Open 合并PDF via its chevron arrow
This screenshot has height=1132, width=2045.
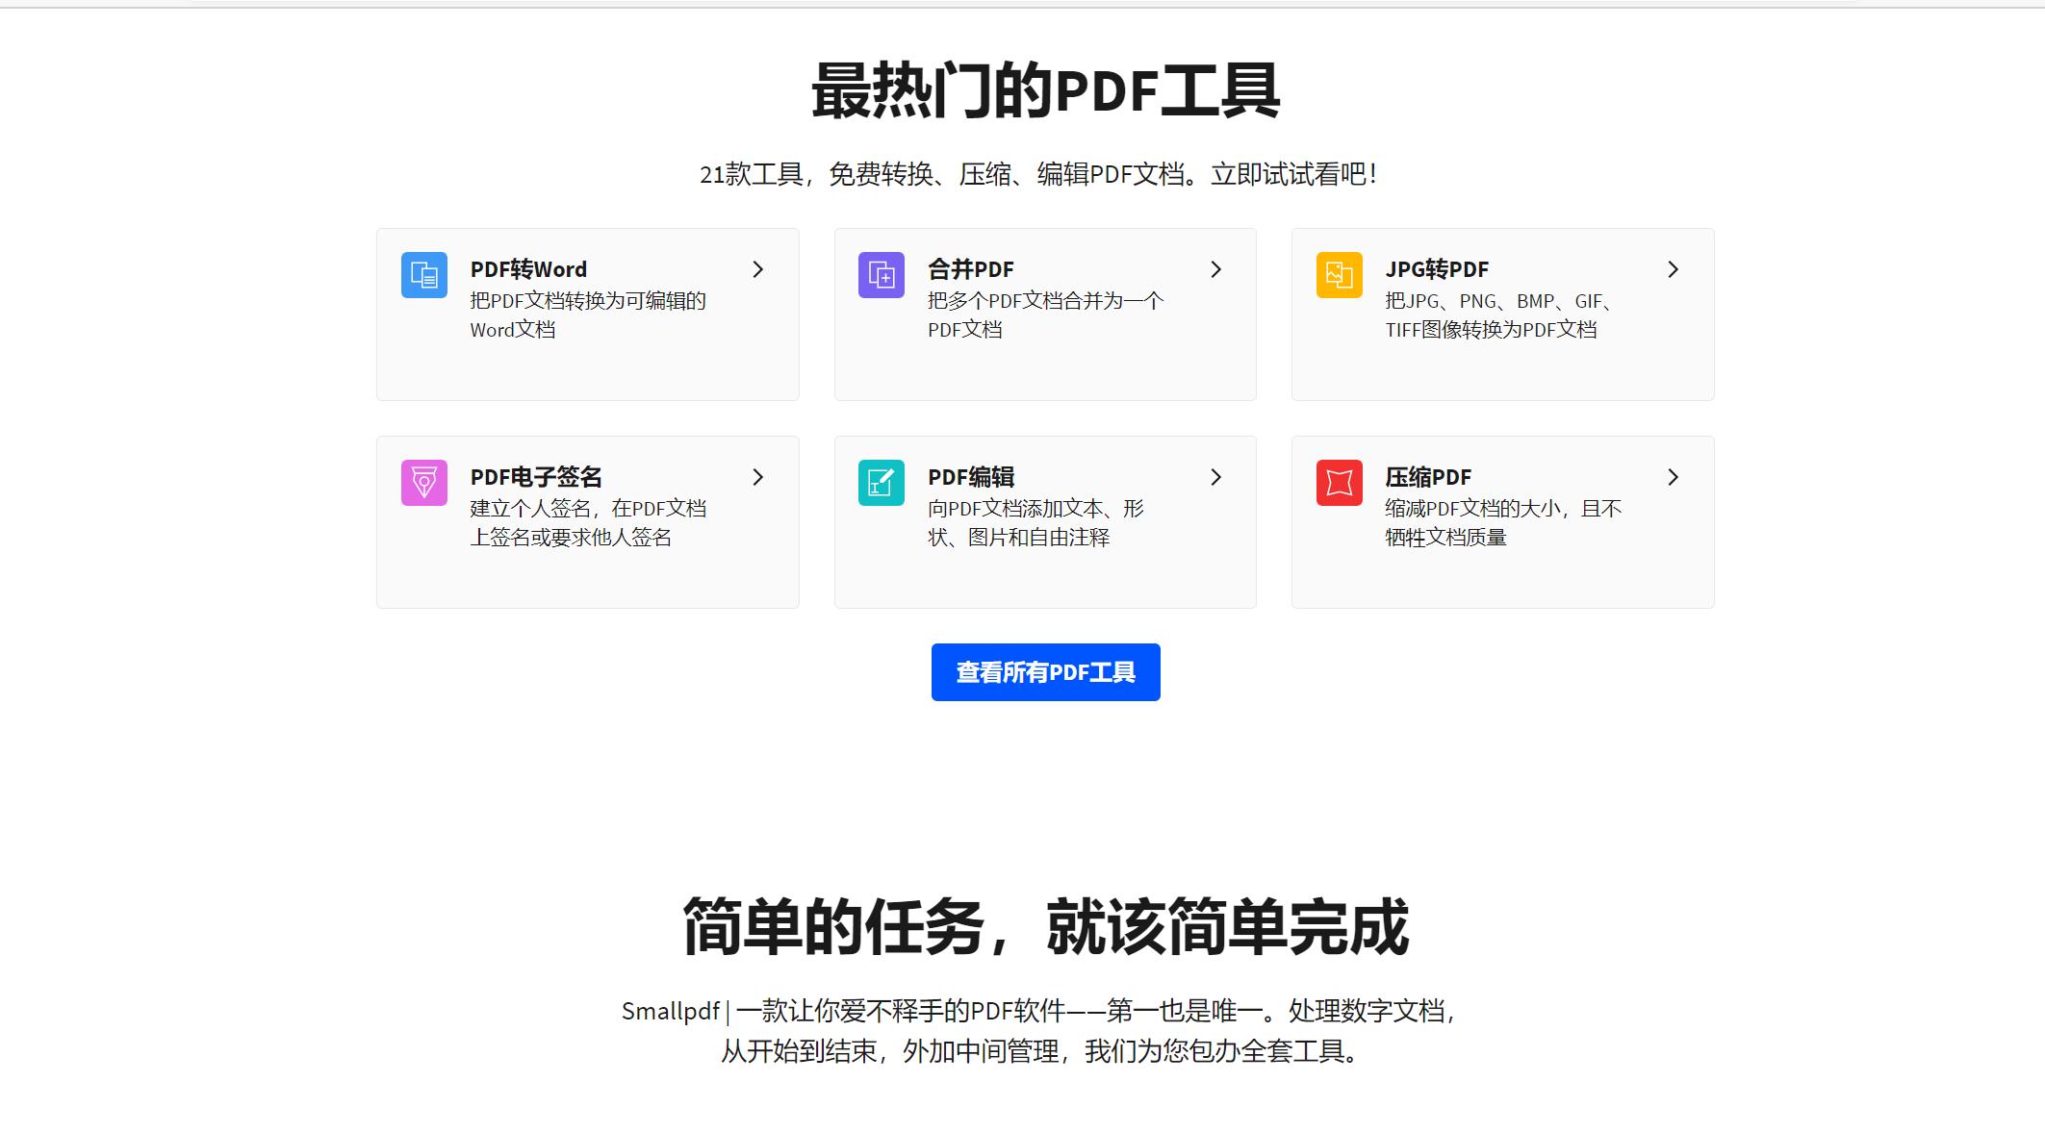coord(1215,270)
